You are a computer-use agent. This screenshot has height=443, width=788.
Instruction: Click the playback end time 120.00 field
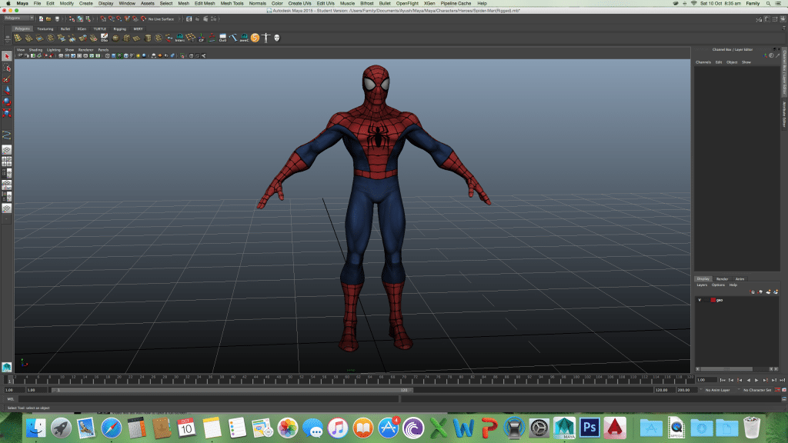pyautogui.click(x=664, y=390)
